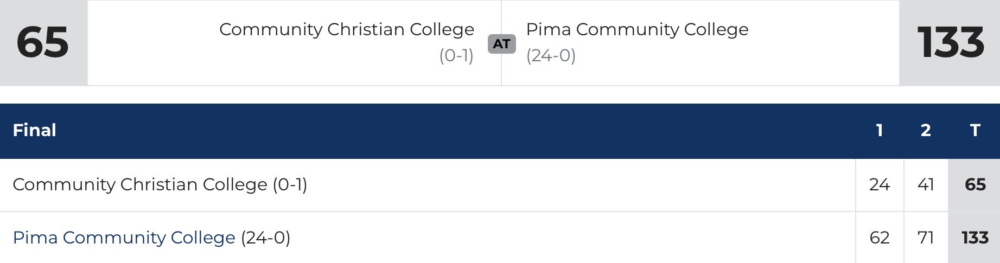Image resolution: width=1000 pixels, height=263 pixels.
Task: Click the (0-1) record in the header
Action: [456, 55]
